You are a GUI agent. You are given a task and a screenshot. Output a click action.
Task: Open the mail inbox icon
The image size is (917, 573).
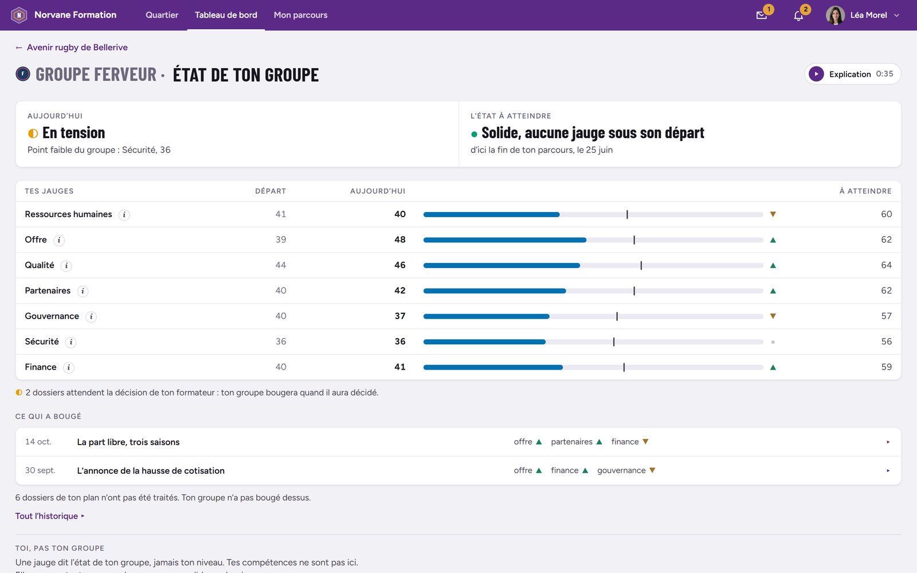pos(762,15)
